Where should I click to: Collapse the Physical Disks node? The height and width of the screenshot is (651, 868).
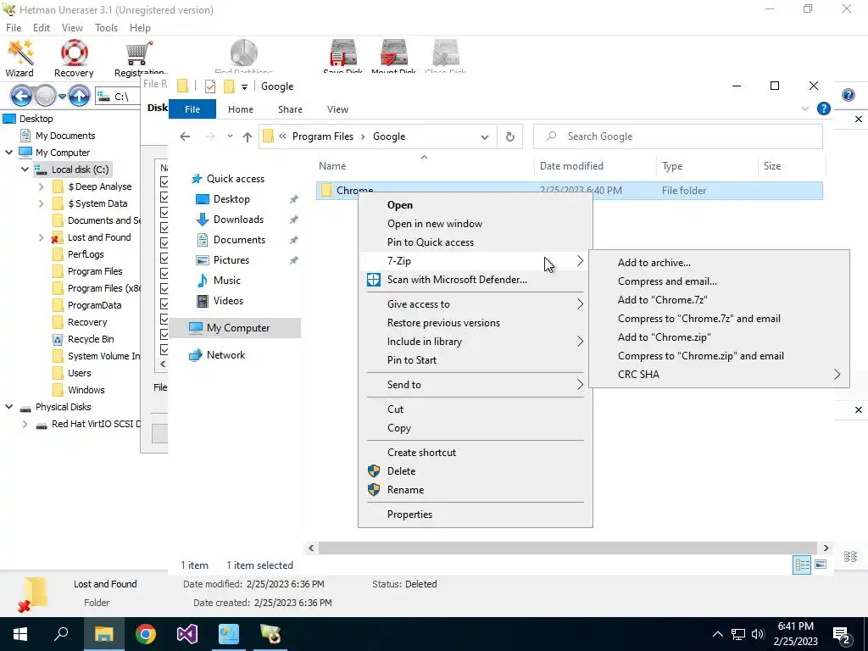8,407
